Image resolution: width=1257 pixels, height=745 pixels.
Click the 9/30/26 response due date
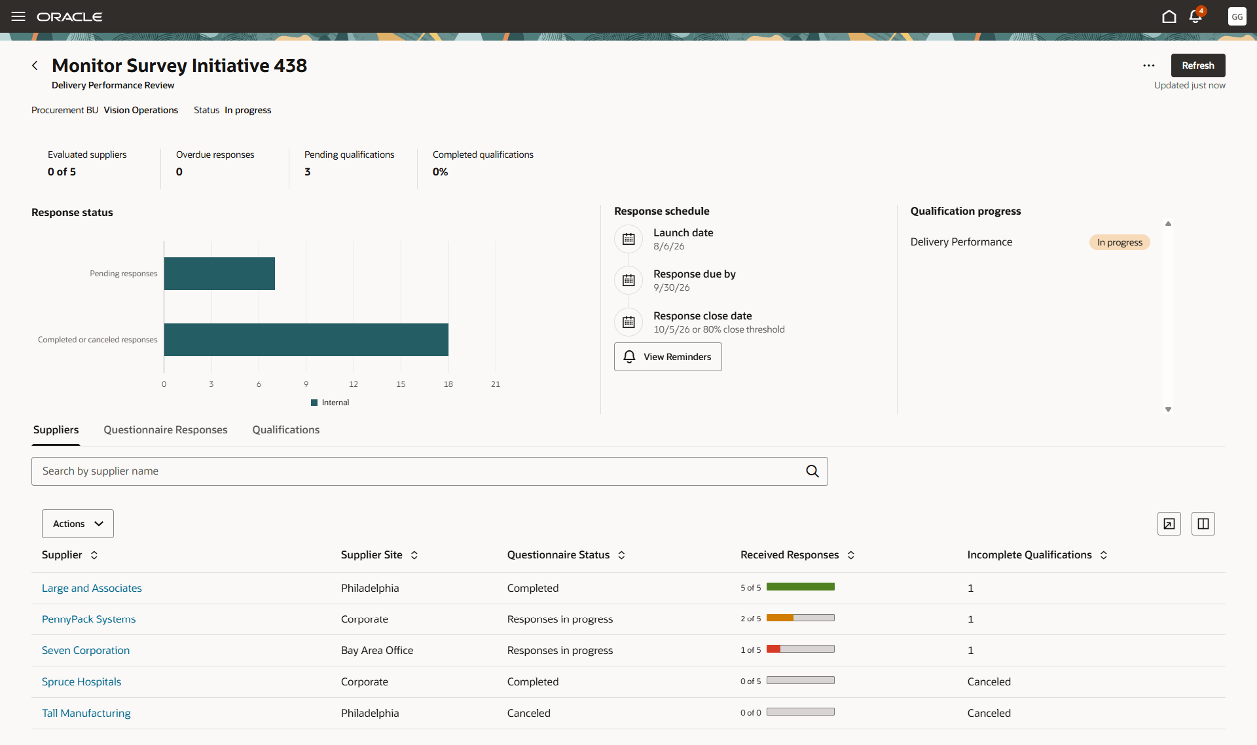(x=672, y=288)
